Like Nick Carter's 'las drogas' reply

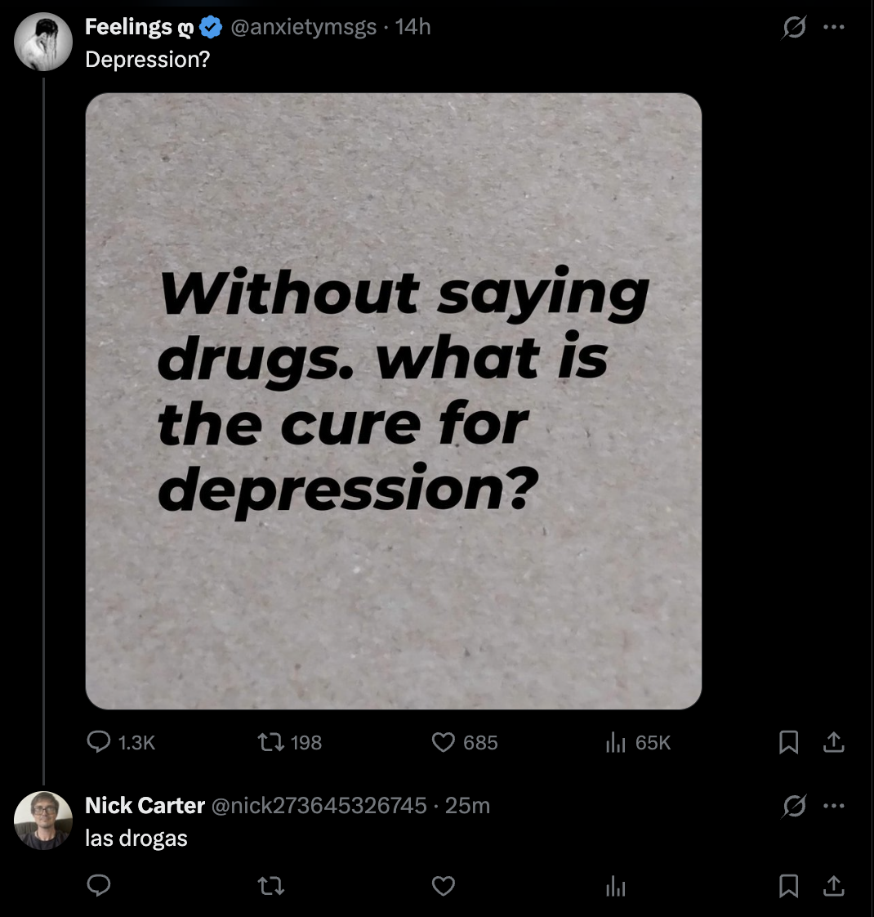[444, 886]
